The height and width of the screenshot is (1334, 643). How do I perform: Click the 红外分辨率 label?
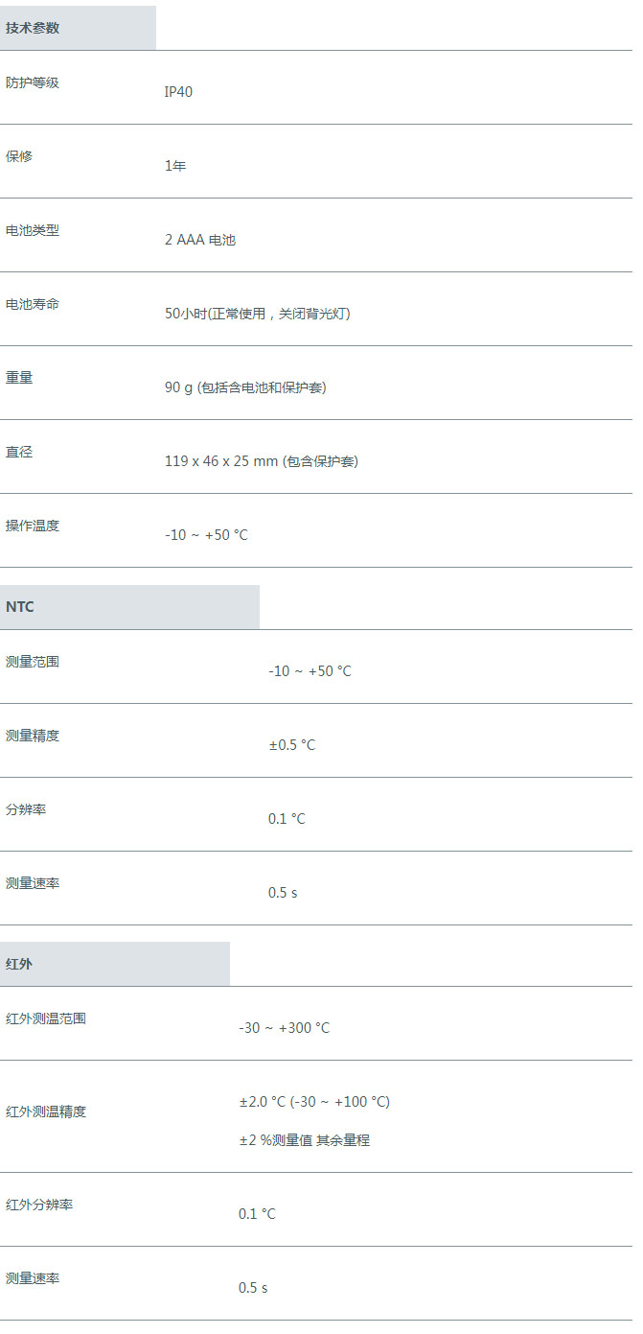[39, 1205]
